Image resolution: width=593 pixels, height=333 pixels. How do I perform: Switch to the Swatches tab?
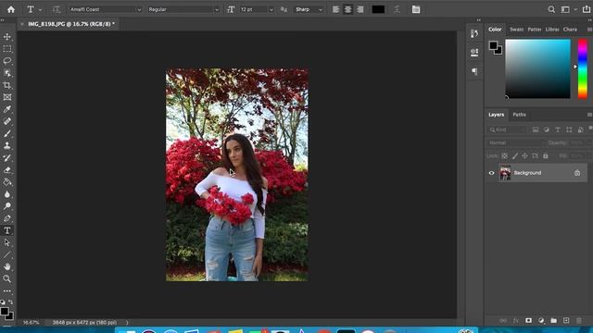(517, 29)
